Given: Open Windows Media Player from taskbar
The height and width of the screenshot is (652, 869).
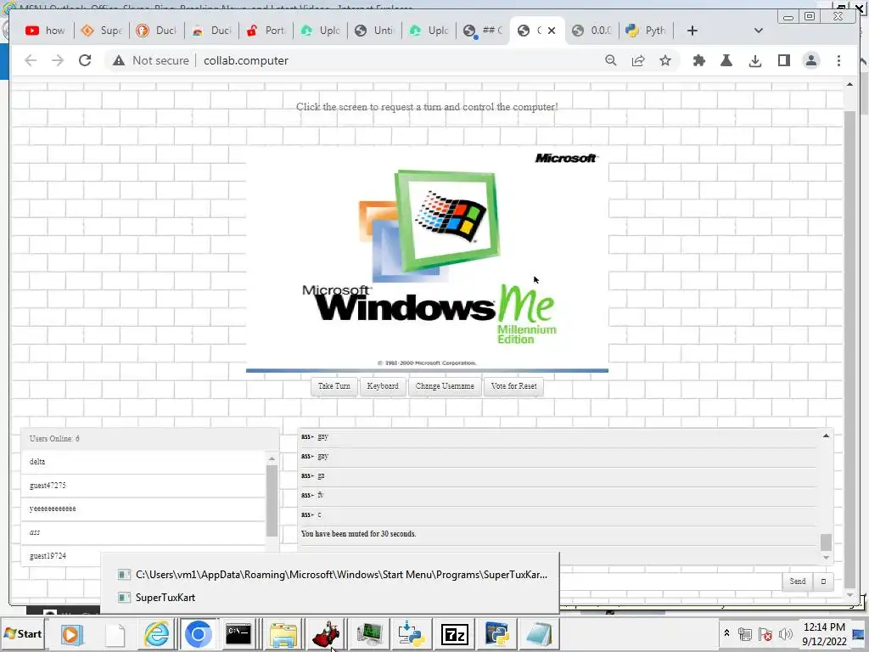Looking at the screenshot, I should click(72, 633).
